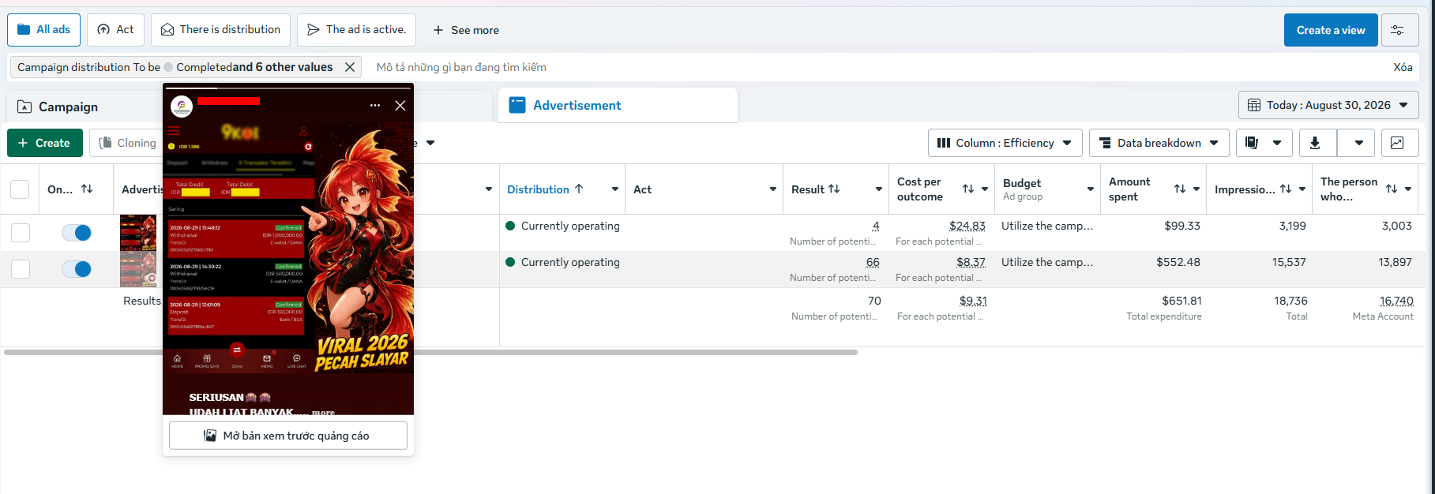This screenshot has height=494, width=1435.
Task: Click the Cloning button
Action: point(127,143)
